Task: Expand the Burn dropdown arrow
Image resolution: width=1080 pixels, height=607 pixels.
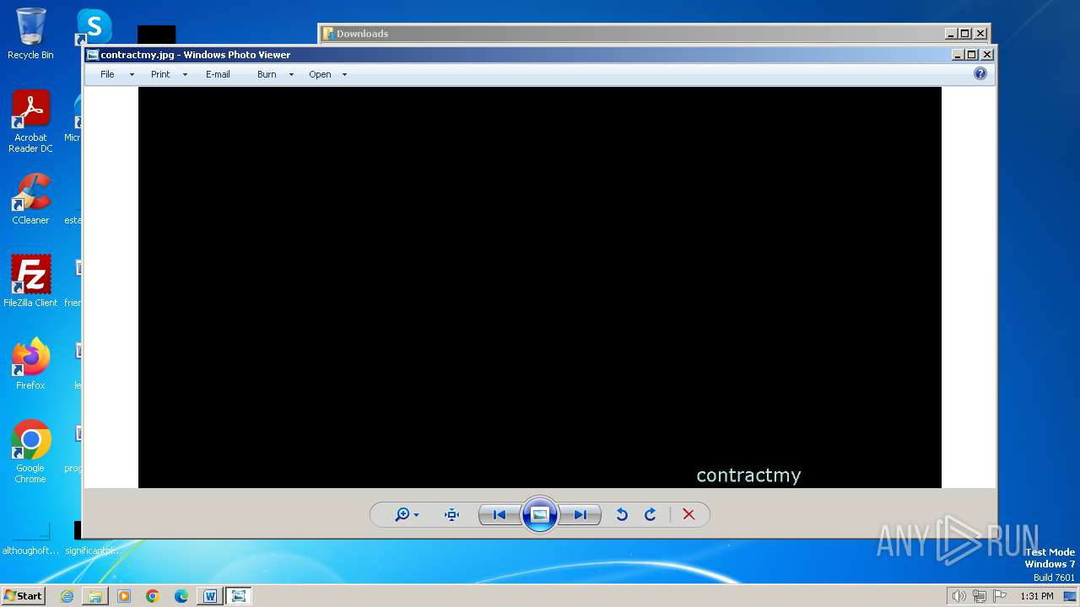Action: [x=291, y=75]
